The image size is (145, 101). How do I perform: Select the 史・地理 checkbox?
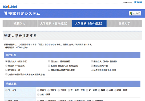point(87,90)
